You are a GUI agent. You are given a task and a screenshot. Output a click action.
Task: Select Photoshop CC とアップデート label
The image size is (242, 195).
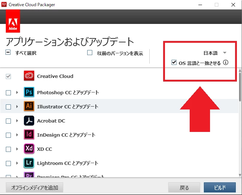(68, 92)
